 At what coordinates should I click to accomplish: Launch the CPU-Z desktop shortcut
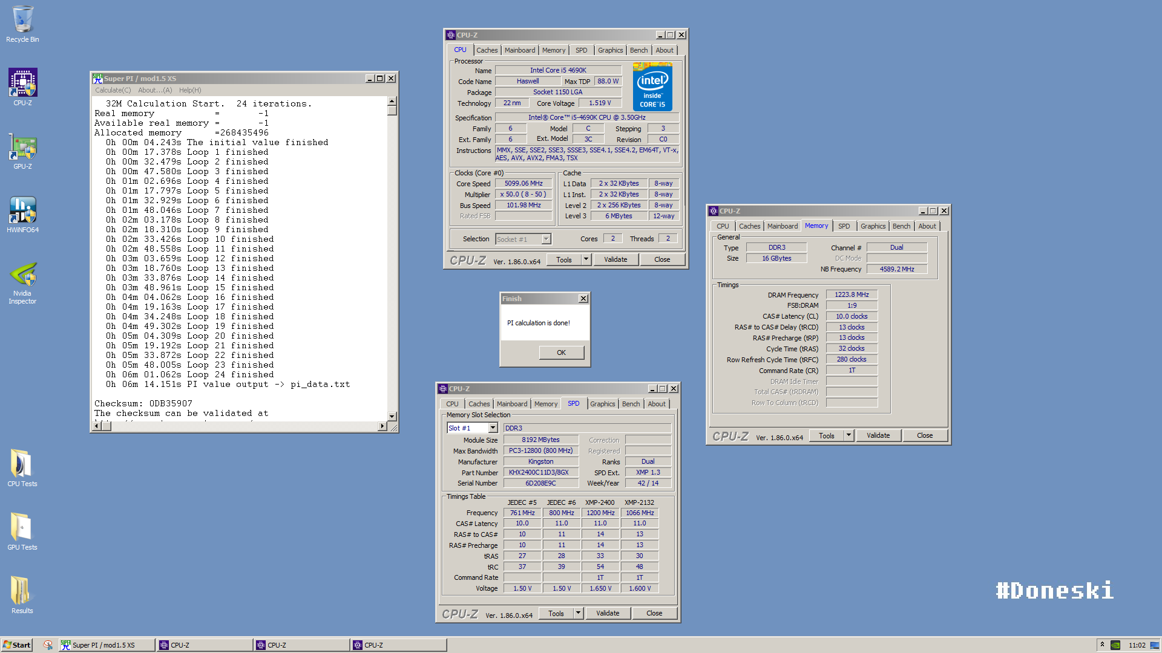click(x=22, y=86)
